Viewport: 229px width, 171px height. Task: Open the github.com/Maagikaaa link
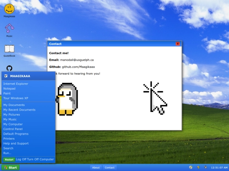(78, 67)
